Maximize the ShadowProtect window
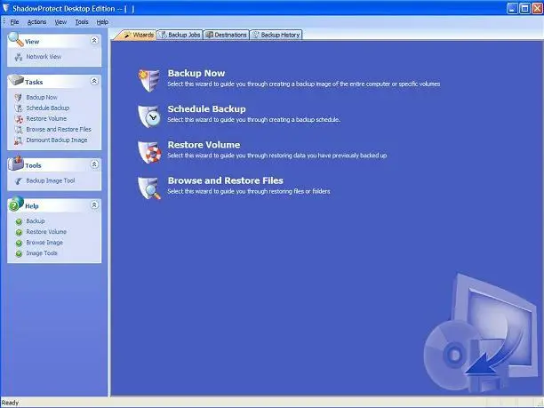The width and height of the screenshot is (544, 408). click(525, 8)
